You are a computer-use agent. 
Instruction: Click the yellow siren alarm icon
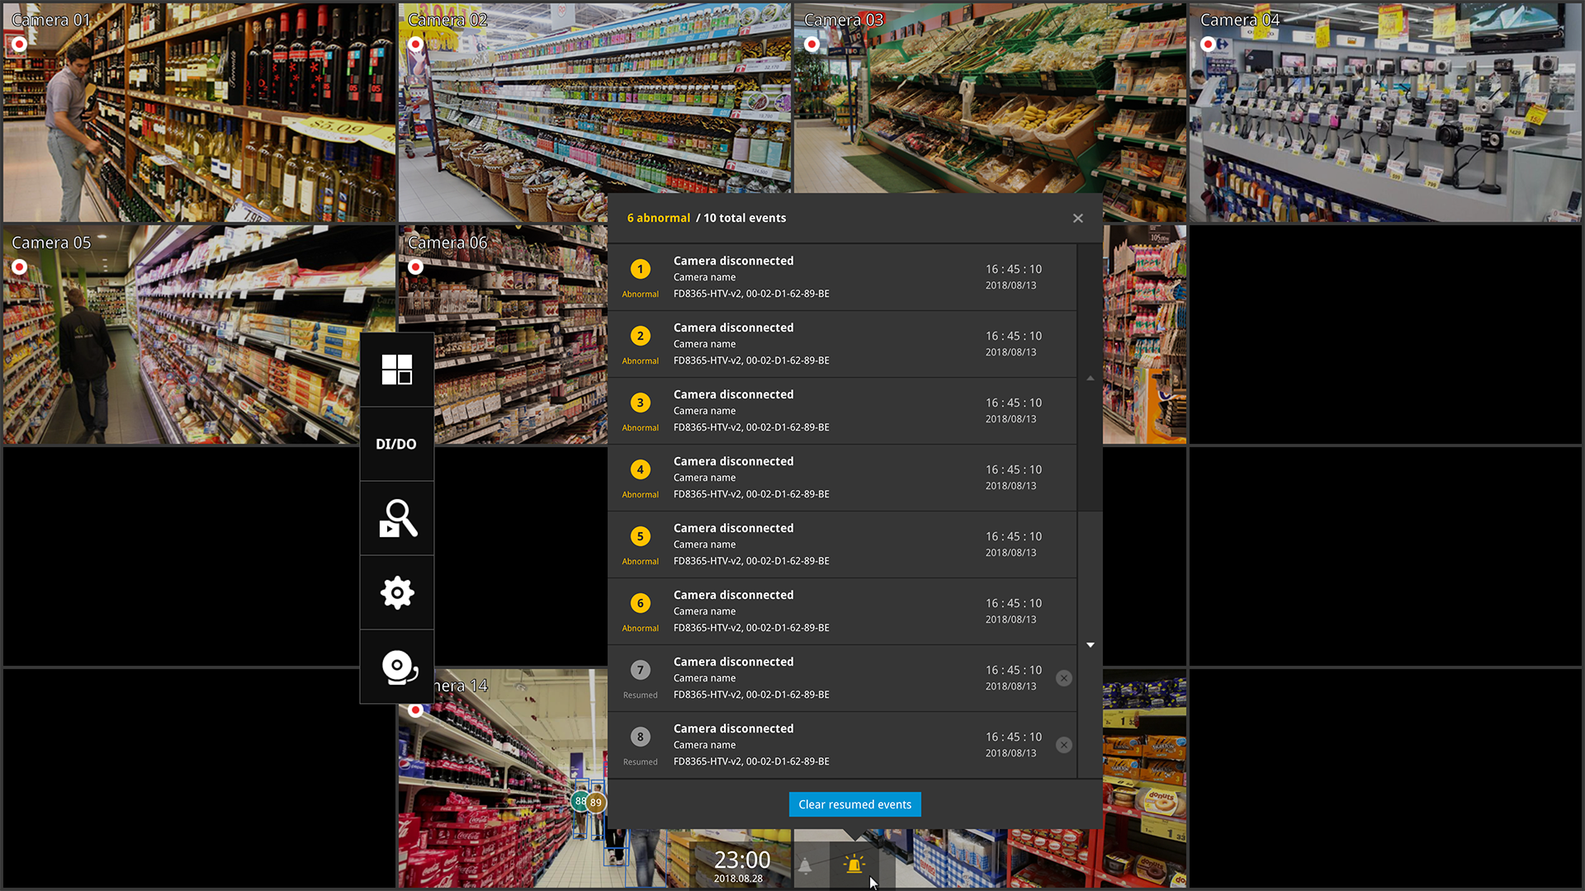854,865
